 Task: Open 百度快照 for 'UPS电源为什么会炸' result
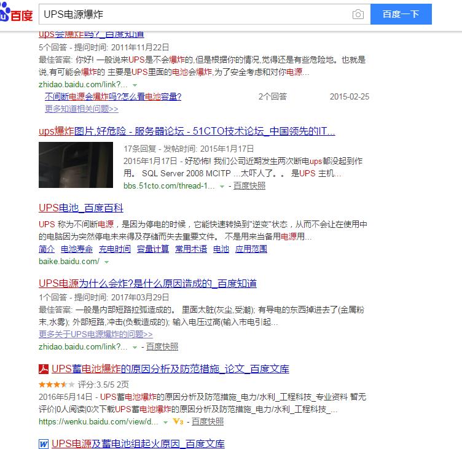click(162, 347)
